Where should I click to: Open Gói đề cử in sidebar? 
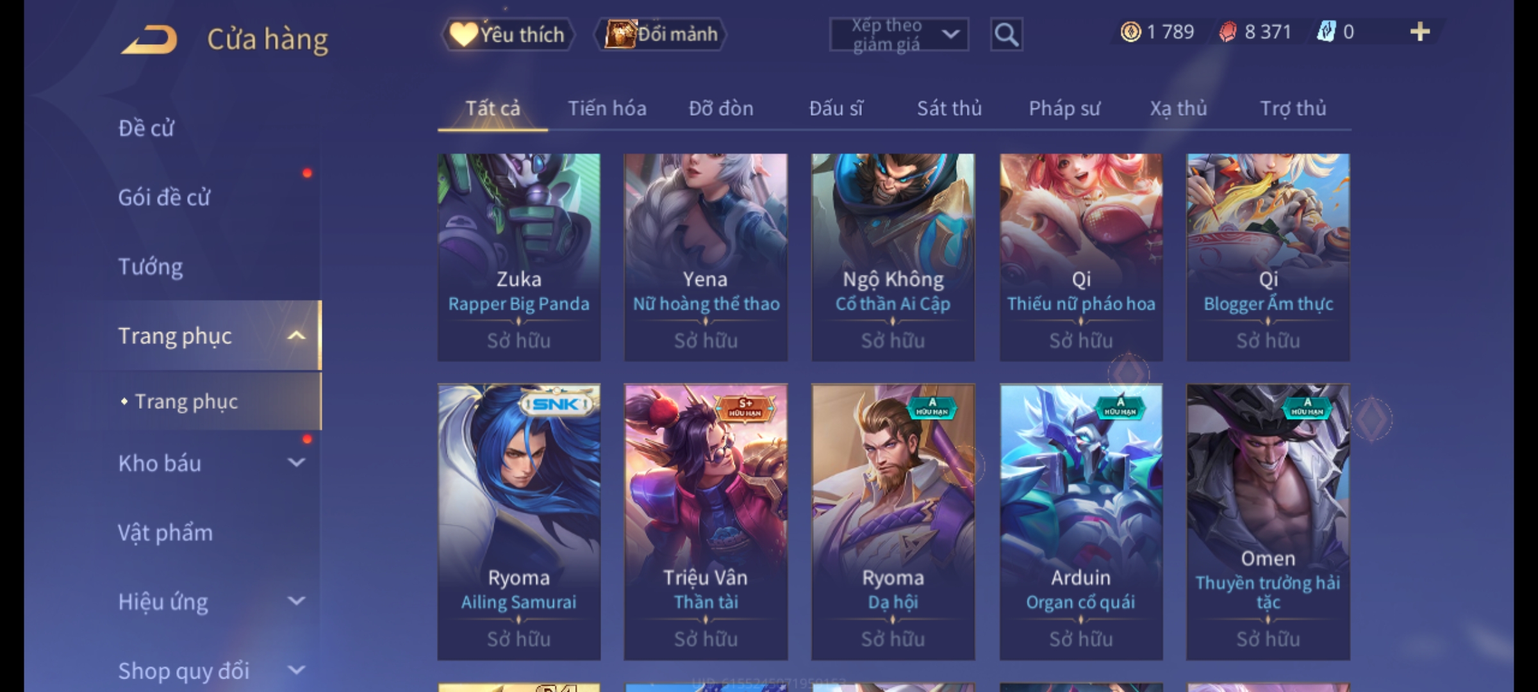[164, 197]
